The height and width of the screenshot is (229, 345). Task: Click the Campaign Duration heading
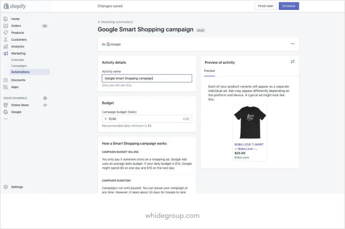click(116, 181)
